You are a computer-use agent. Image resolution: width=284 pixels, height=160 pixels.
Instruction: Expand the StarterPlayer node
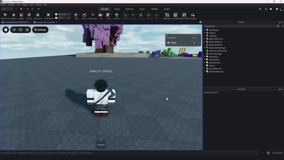pos(205,63)
